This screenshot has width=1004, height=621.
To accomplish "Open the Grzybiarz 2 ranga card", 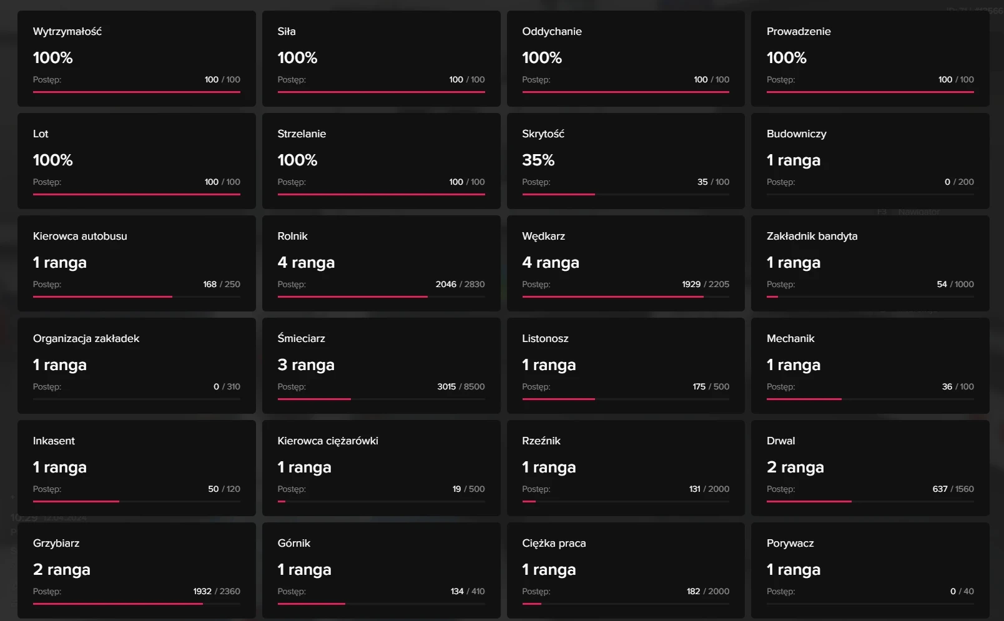I will 136,570.
